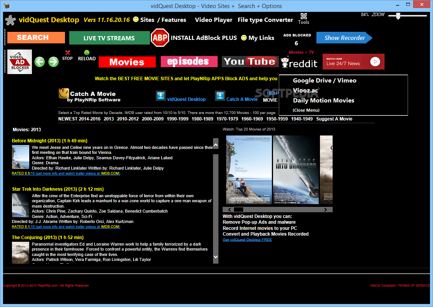Select the NEWEST 2014-2016 decade tab
The width and height of the screenshot is (433, 307).
pos(79,119)
